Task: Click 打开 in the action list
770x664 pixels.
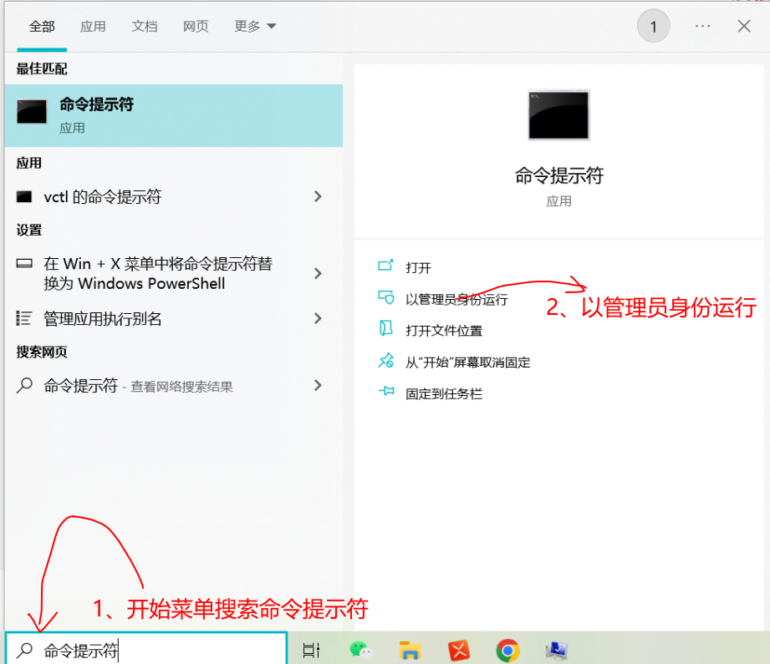Action: (418, 267)
